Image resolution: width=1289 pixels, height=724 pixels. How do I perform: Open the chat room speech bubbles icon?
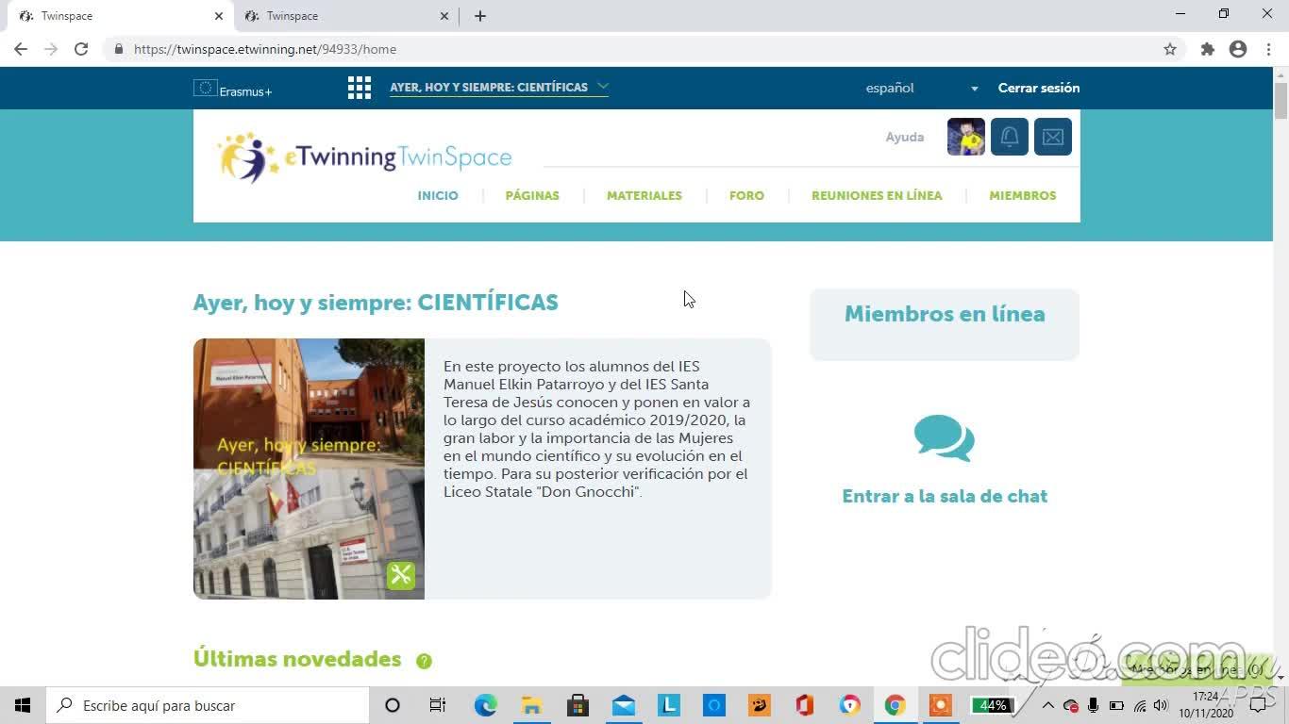click(x=945, y=438)
